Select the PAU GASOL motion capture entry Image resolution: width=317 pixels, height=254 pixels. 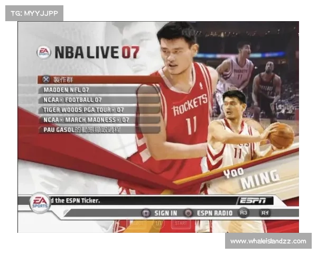[99, 130]
